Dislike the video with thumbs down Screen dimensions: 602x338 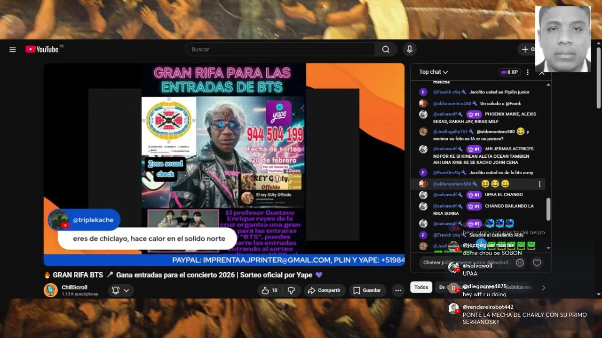(x=291, y=291)
